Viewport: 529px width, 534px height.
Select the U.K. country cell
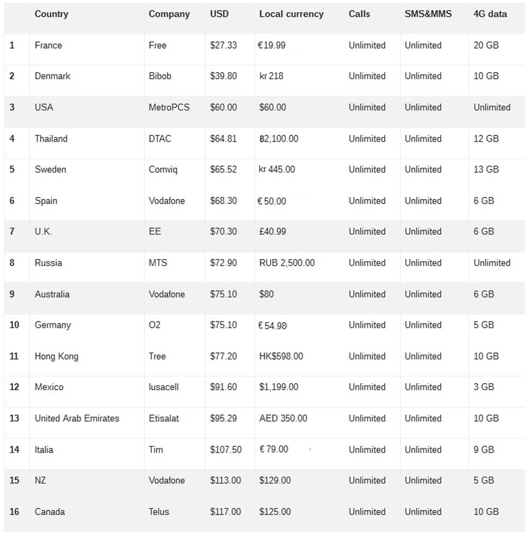pos(43,232)
